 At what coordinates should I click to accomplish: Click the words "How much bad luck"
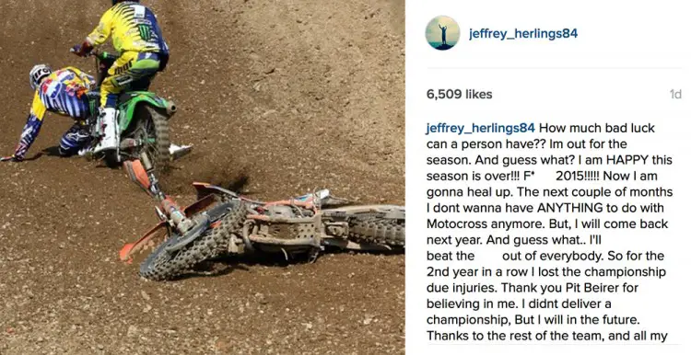(597, 129)
